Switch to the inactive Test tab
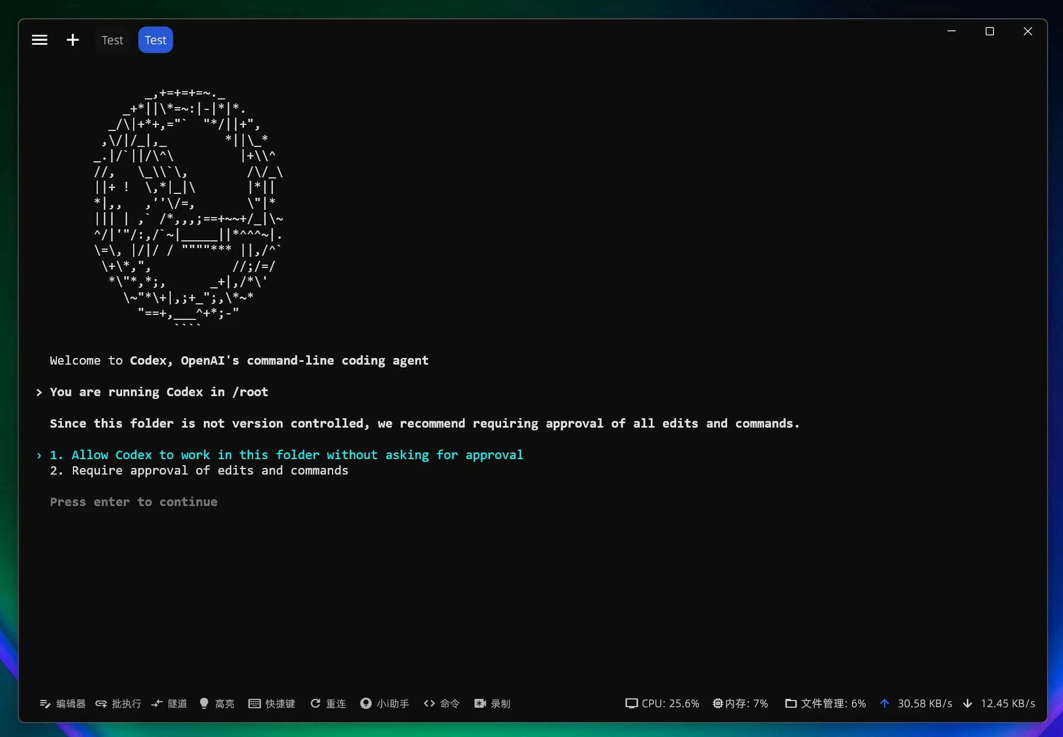The width and height of the screenshot is (1063, 737). tap(112, 40)
